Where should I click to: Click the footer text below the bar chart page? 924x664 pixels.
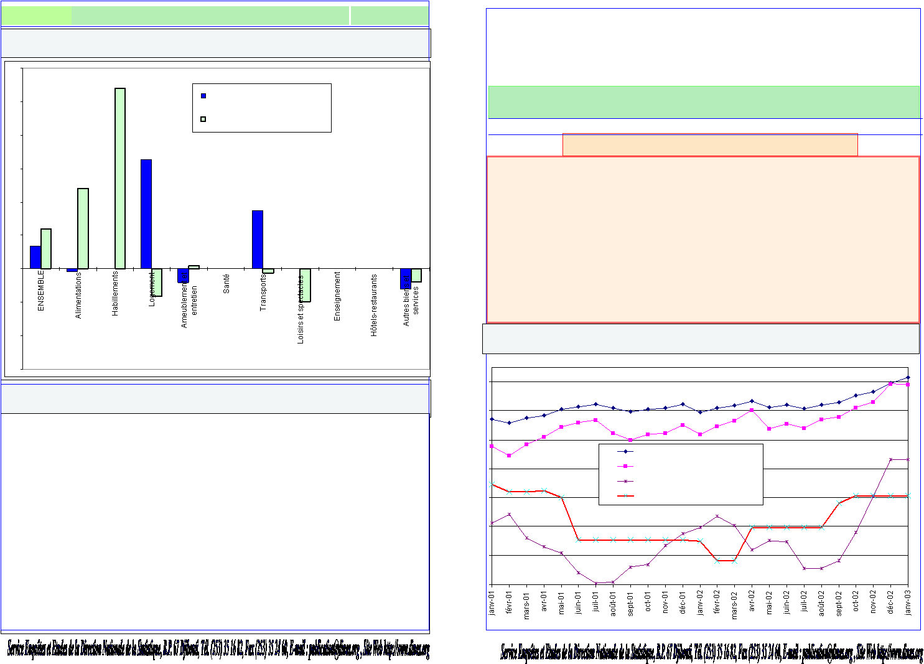[x=218, y=649]
